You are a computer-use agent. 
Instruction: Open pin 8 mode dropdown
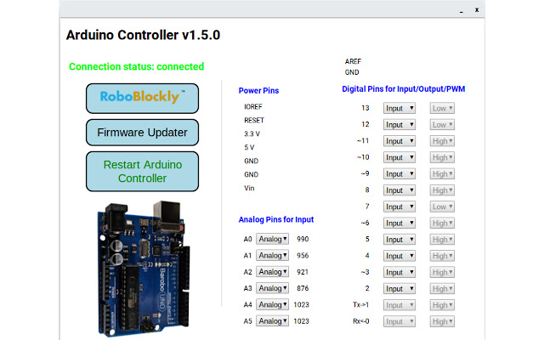click(399, 190)
